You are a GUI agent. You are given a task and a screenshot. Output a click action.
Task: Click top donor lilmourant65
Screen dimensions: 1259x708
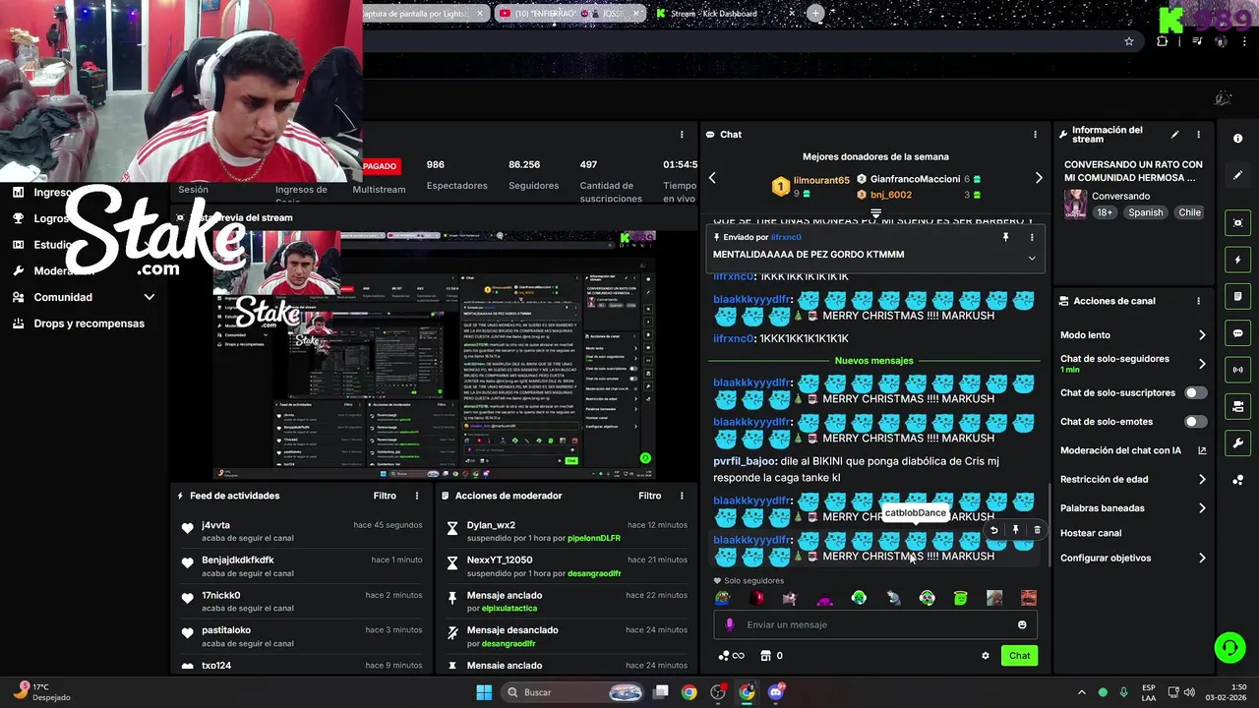pos(821,181)
